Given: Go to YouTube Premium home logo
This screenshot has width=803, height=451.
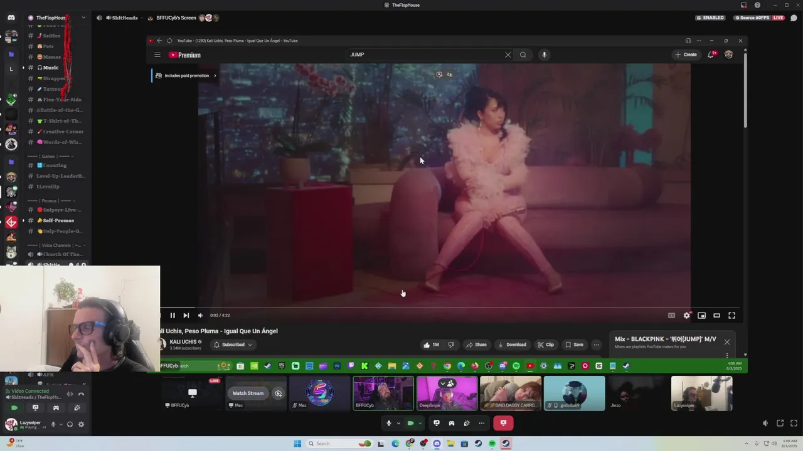Looking at the screenshot, I should [185, 55].
